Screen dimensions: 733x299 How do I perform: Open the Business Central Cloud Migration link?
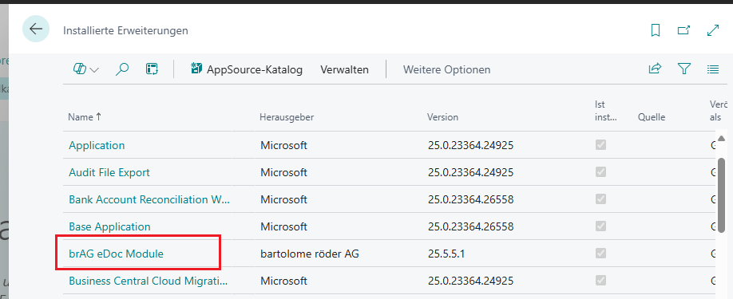(x=149, y=281)
